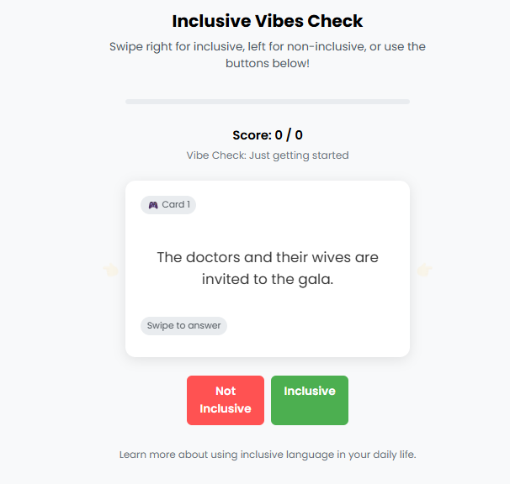Click the game controller icon on card badge
This screenshot has height=484, width=510.
click(x=153, y=205)
